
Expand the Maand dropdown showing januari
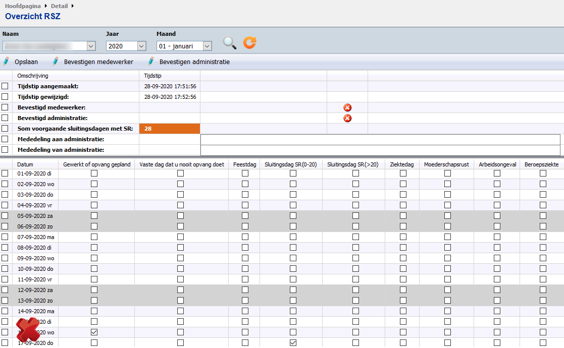click(x=207, y=46)
